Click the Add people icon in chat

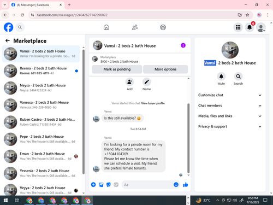(x=129, y=82)
